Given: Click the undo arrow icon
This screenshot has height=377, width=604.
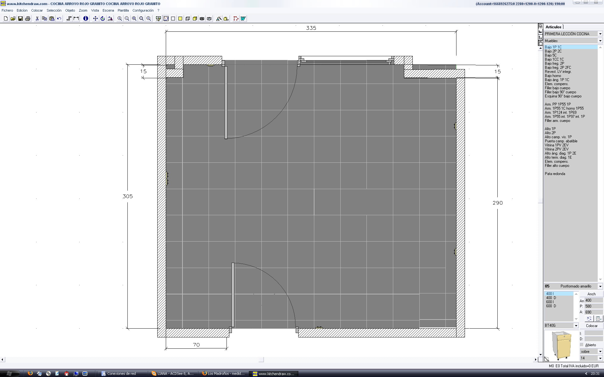Looking at the screenshot, I should click(x=59, y=19).
